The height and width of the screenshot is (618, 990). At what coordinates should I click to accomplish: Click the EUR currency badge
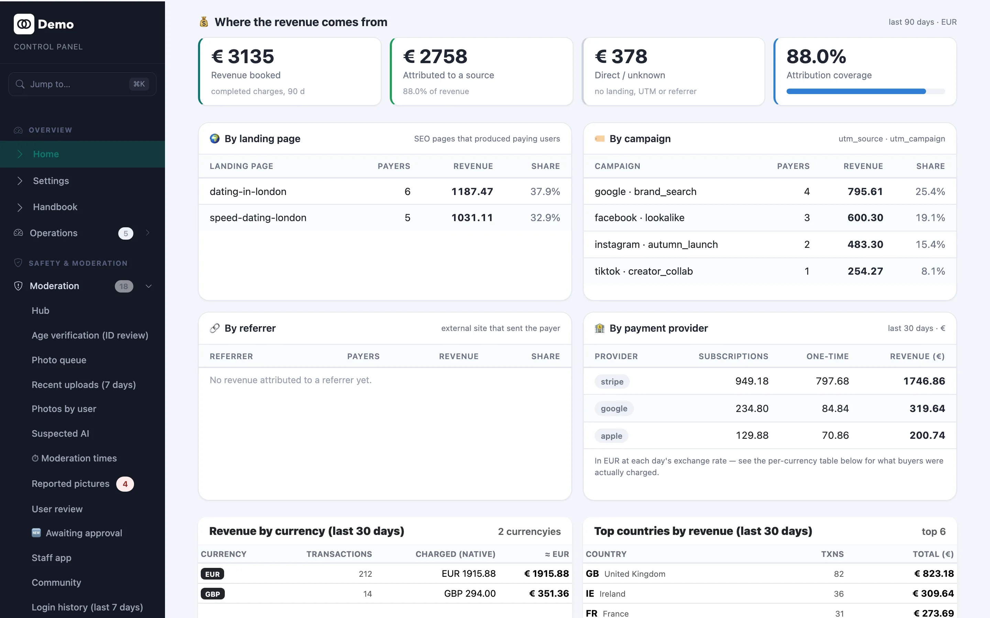click(x=212, y=574)
